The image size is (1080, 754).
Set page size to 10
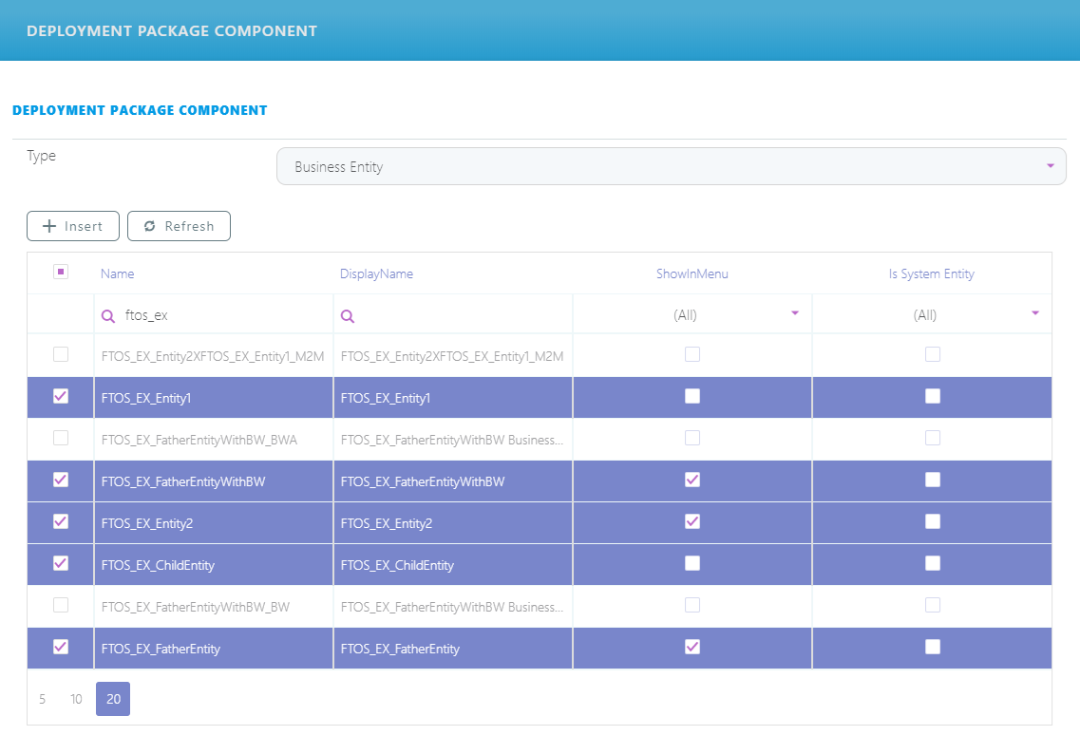tap(76, 699)
